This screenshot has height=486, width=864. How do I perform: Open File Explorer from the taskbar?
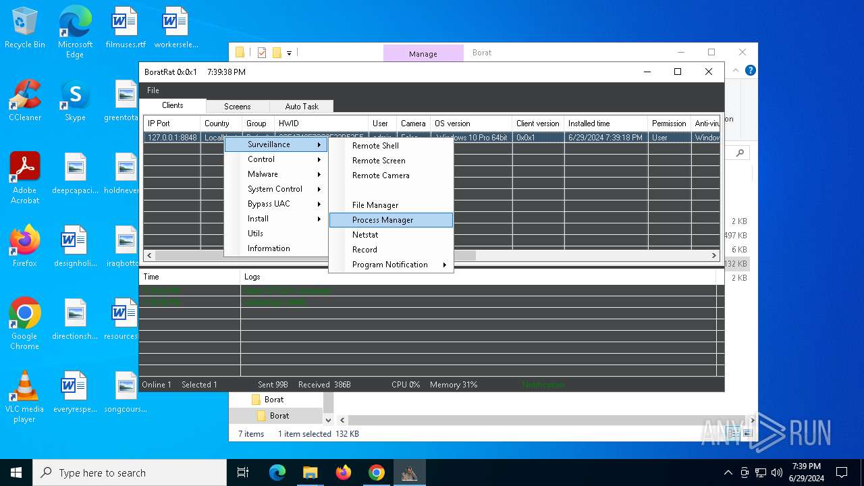point(310,473)
